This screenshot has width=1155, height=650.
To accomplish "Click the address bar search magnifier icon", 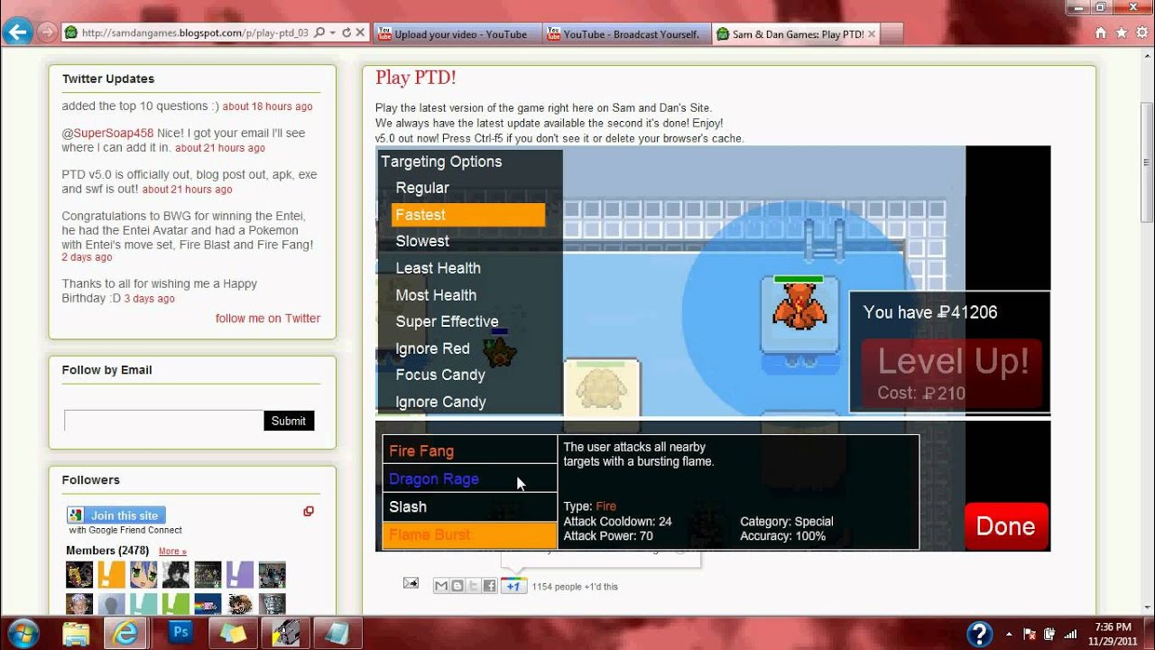I will tap(319, 33).
